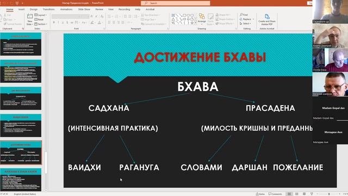Switch to Reading View icon
Viewport: 348px width, 196px height.
point(304,194)
